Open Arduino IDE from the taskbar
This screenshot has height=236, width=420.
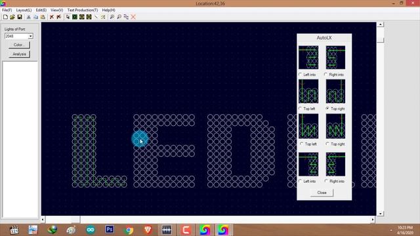coord(91,229)
